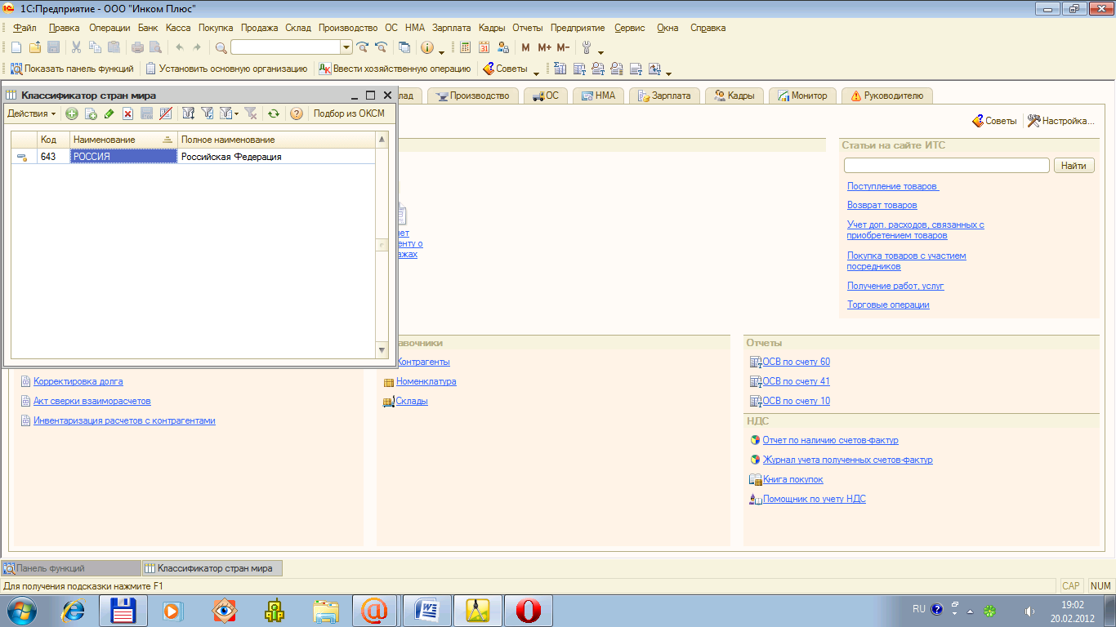Image resolution: width=1116 pixels, height=627 pixels.
Task: Open the Настройка... button at top right
Action: (1060, 121)
